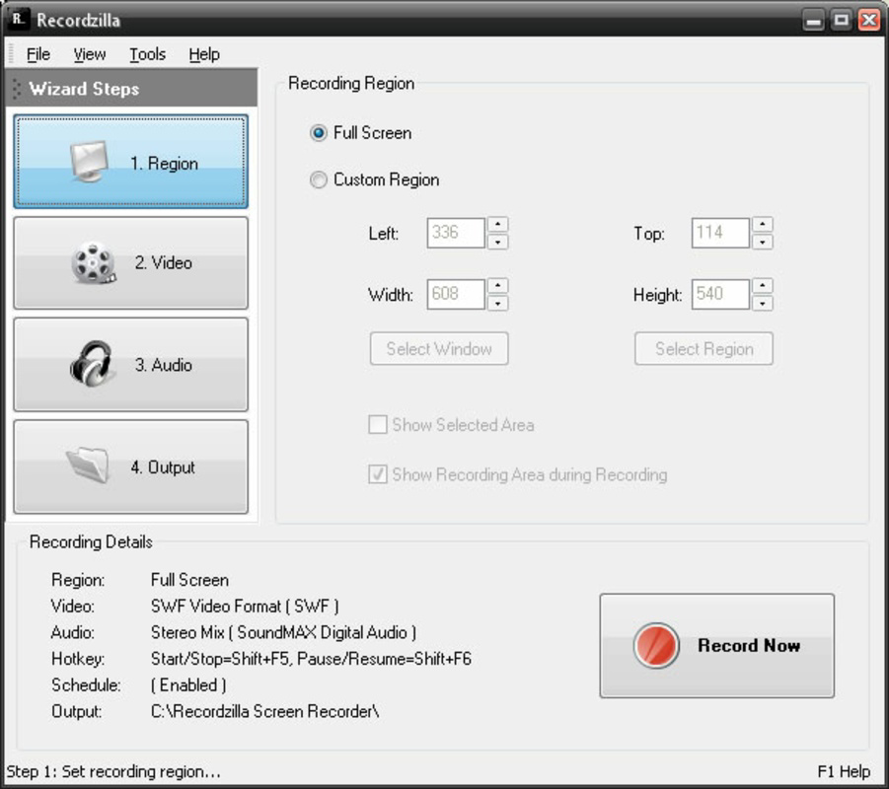
Task: Click the Height input field
Action: (720, 294)
